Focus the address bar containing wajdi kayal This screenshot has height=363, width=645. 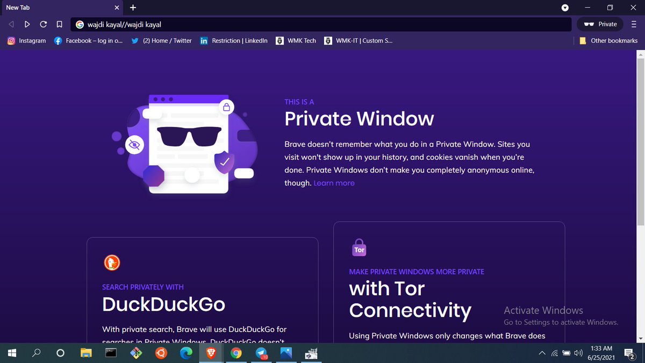(321, 24)
